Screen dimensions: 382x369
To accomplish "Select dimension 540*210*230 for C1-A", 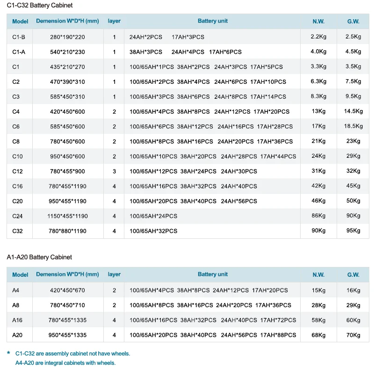I will (x=67, y=52).
